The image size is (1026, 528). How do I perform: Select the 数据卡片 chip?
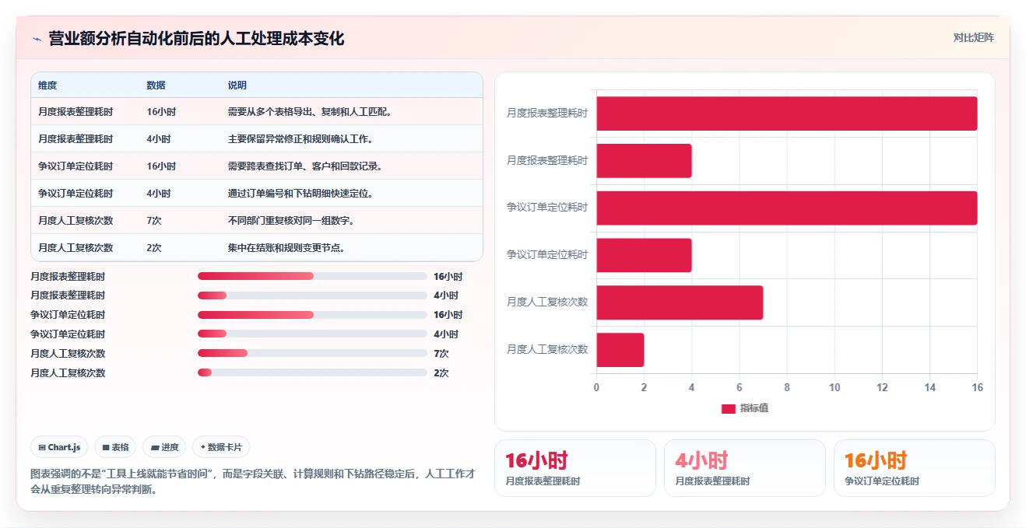coord(221,447)
